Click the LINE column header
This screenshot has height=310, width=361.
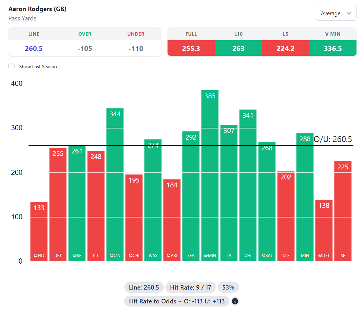pyautogui.click(x=34, y=34)
